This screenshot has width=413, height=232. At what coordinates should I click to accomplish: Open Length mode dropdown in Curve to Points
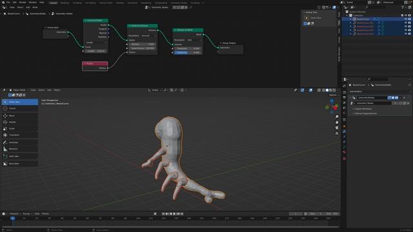(96, 43)
